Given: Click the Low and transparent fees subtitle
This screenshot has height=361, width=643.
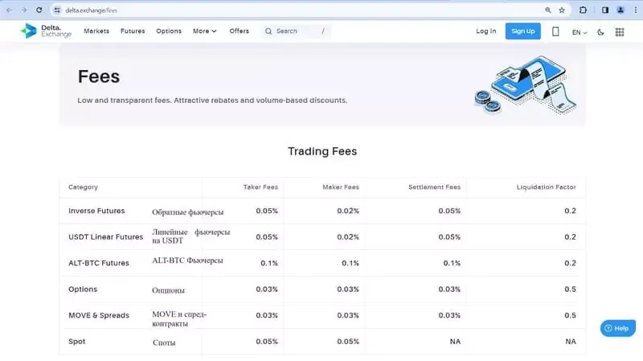Looking at the screenshot, I should (212, 101).
